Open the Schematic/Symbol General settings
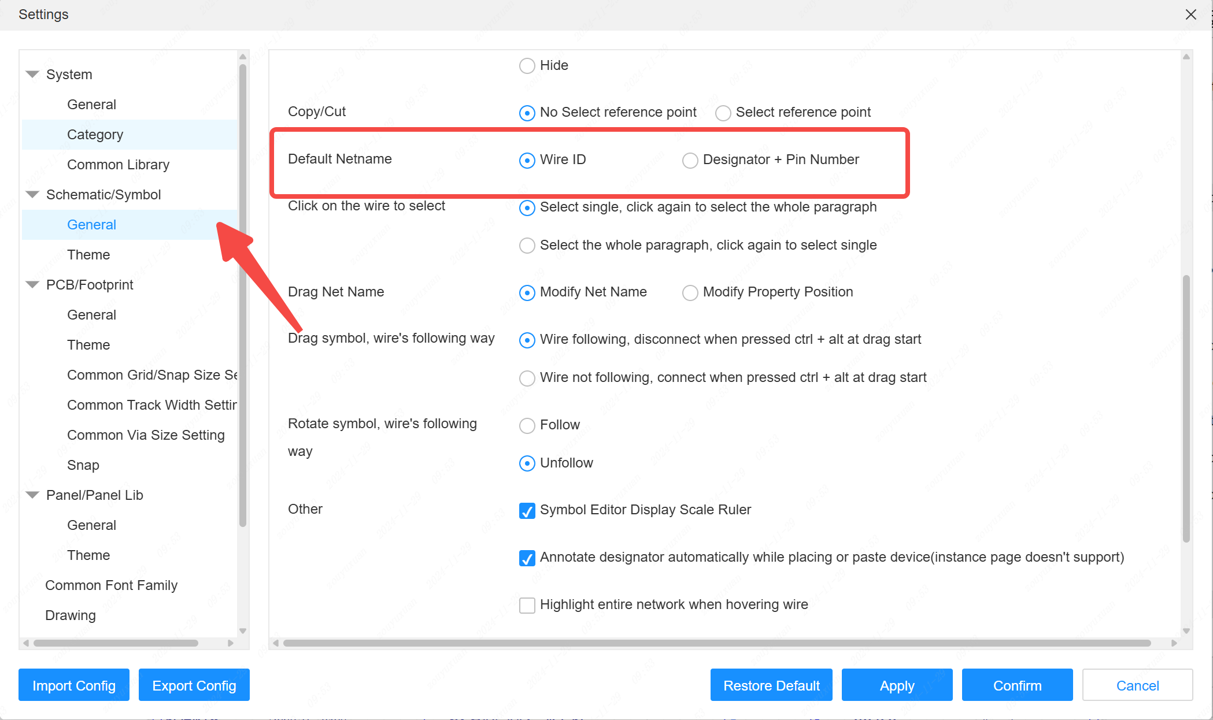The width and height of the screenshot is (1213, 720). pyautogui.click(x=91, y=225)
